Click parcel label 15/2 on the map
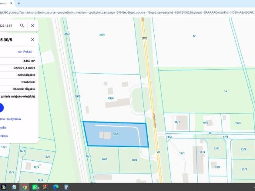Image resolution: width=255 pixels, height=191 pixels. (x=206, y=123)
